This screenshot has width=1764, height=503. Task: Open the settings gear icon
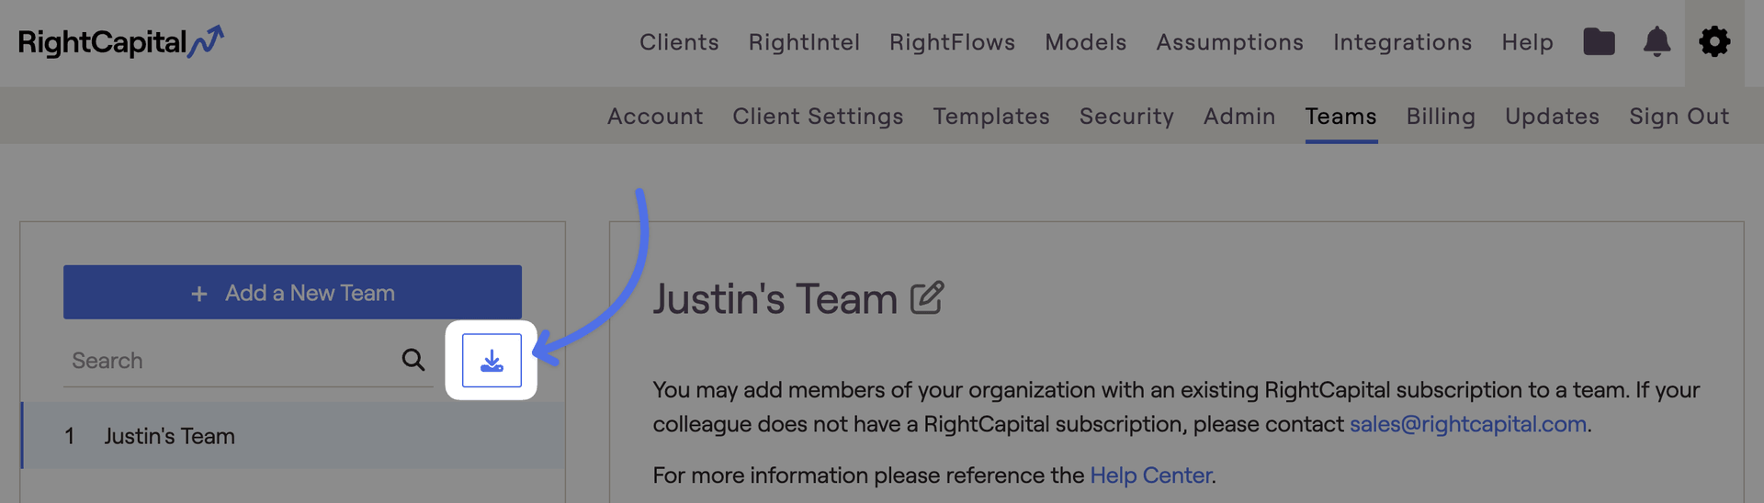tap(1714, 41)
